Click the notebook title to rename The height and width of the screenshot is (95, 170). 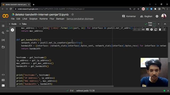(x=42, y=15)
